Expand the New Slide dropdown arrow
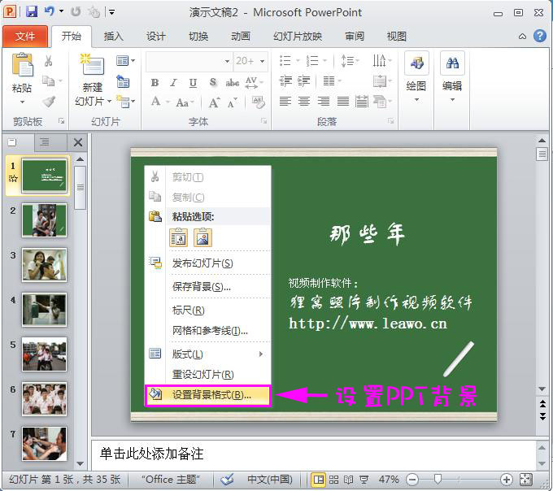 109,101
